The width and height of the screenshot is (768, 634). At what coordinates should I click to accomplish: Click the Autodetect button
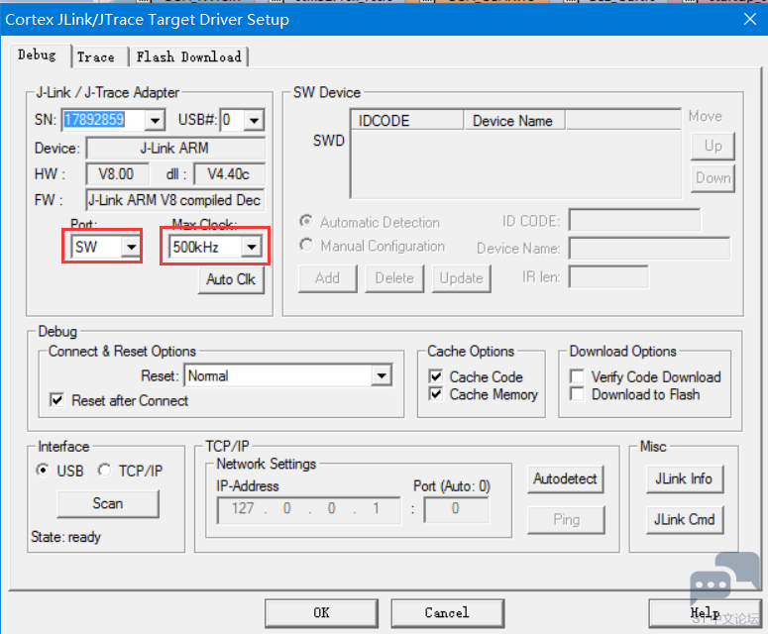pos(565,479)
